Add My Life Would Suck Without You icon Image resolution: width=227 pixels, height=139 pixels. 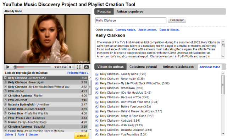click(x=97, y=84)
